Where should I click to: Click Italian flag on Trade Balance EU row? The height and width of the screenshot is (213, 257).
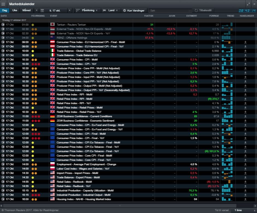[52, 55]
